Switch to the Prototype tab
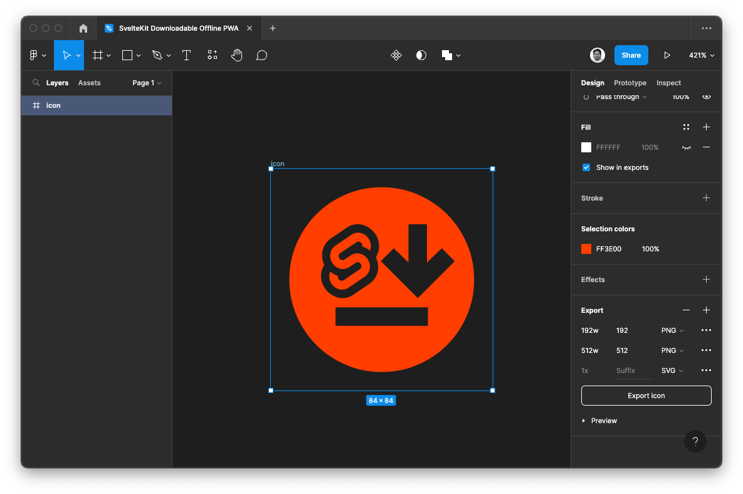Viewport: 743px width, 494px height. [x=630, y=83]
